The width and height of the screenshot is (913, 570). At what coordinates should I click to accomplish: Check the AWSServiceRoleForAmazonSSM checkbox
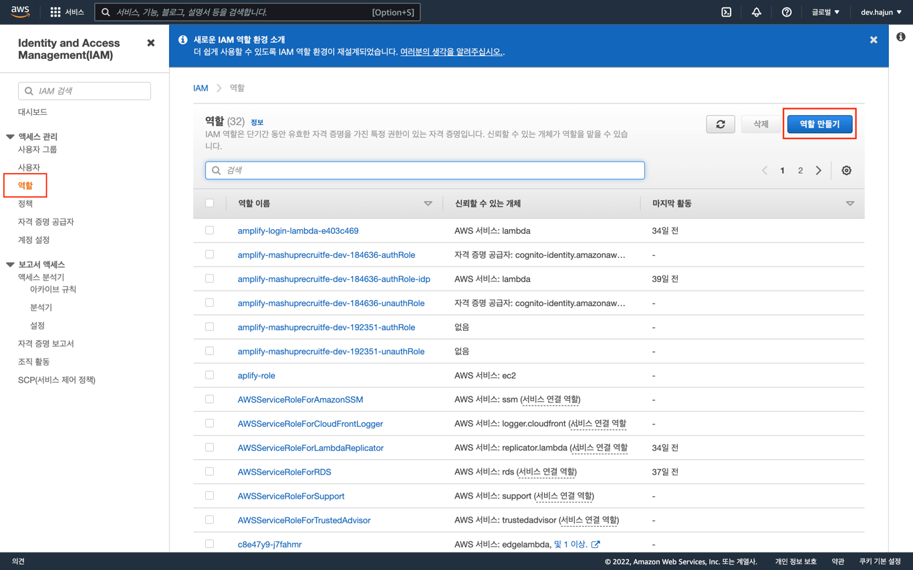[x=210, y=399]
